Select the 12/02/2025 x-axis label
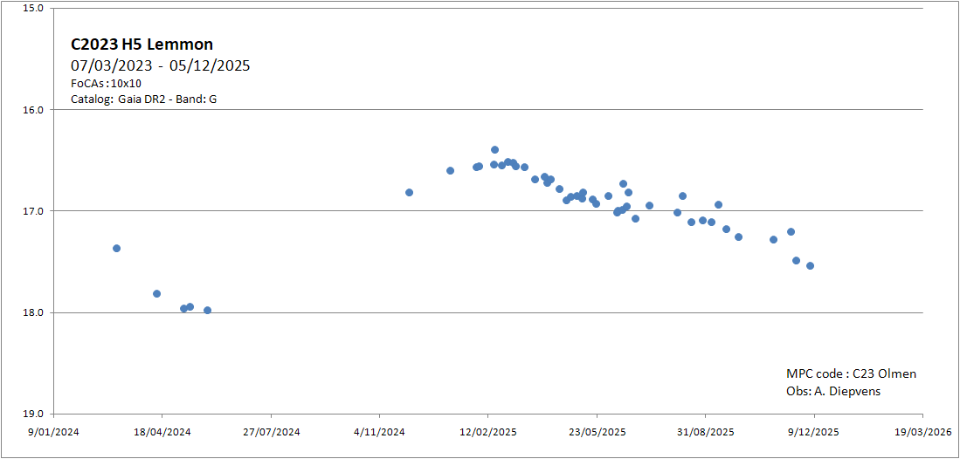Screen dimensions: 960x459 coord(487,431)
